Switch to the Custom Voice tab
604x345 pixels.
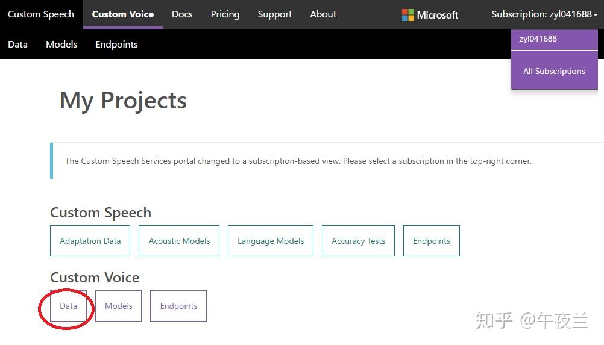(123, 14)
